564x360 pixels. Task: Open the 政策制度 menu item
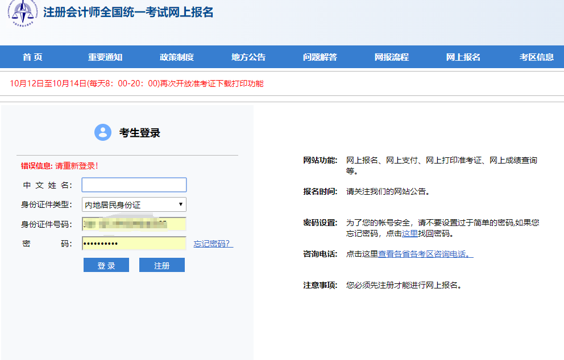[x=177, y=57]
